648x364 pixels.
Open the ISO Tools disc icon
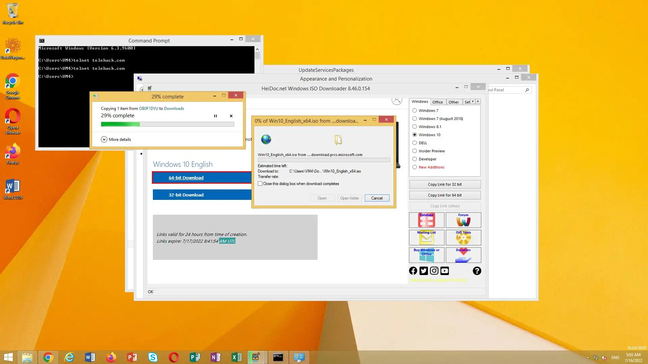pos(463,238)
